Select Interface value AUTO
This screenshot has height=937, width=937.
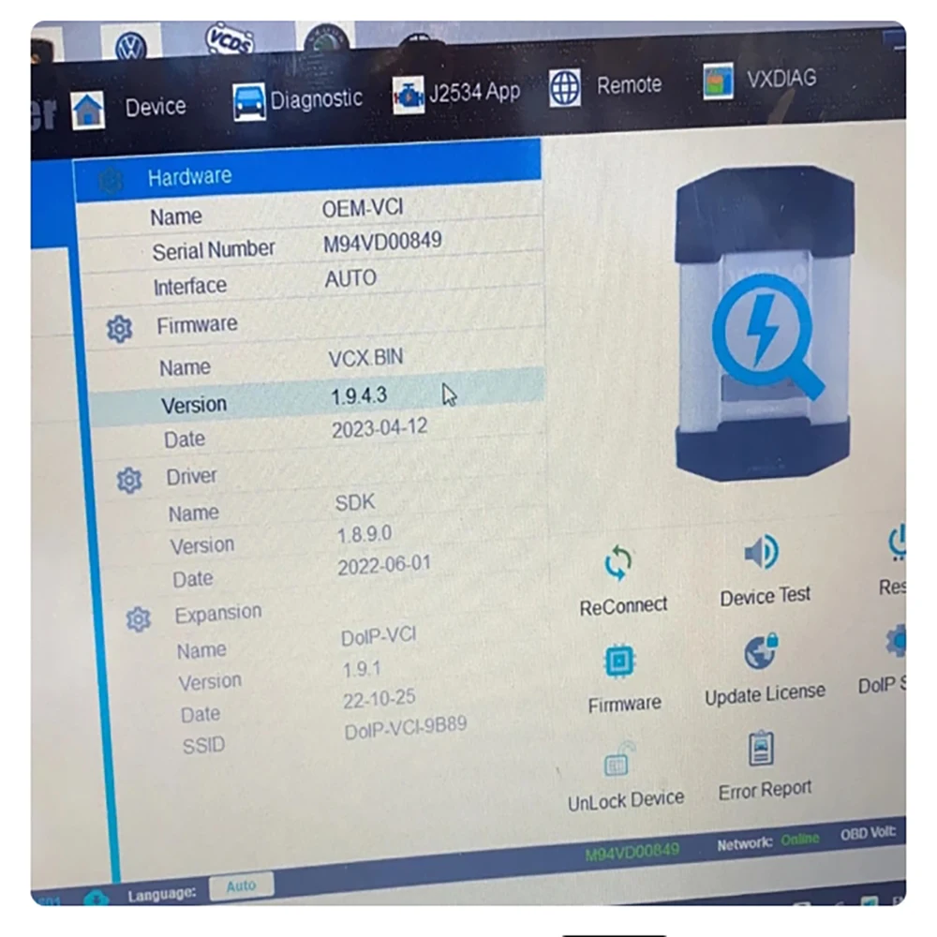coord(350,279)
